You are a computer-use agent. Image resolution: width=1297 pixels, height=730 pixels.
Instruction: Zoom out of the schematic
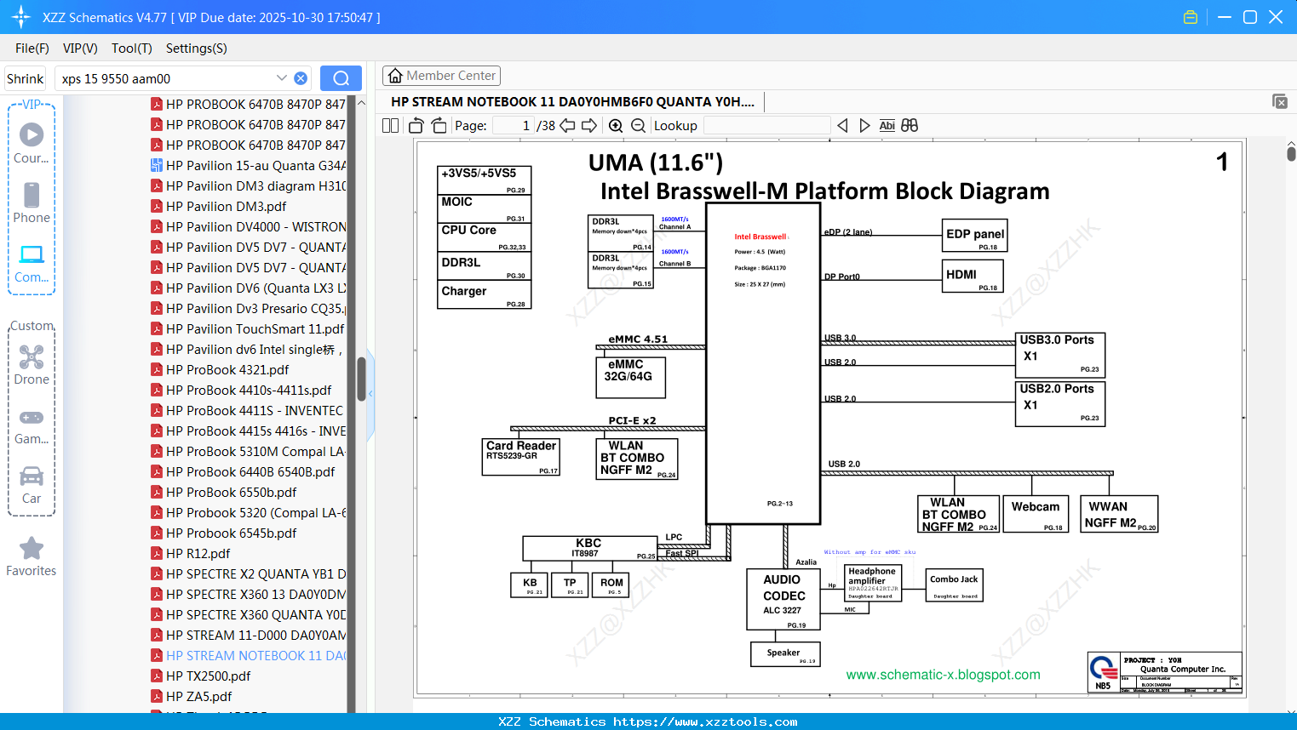[x=638, y=125]
